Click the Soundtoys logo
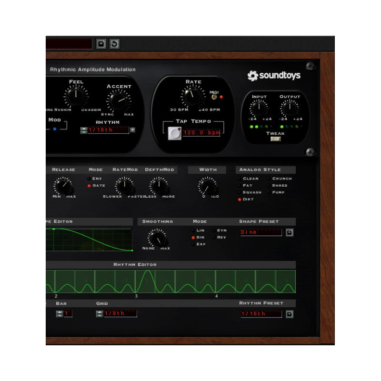The height and width of the screenshot is (381, 381). pyautogui.click(x=275, y=75)
